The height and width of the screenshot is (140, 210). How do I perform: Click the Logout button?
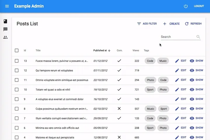199,6
